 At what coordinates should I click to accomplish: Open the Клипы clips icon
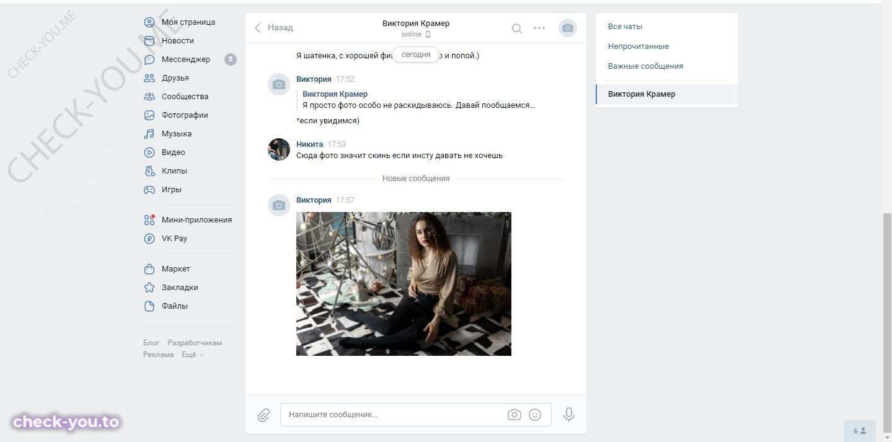click(149, 171)
